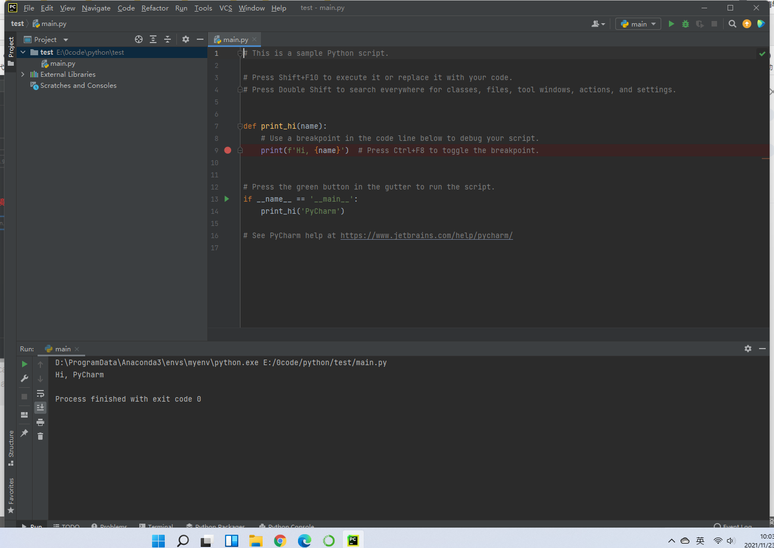Follow the jetbrains.com PyCharm help link
Image resolution: width=774 pixels, height=548 pixels.
[x=426, y=235]
